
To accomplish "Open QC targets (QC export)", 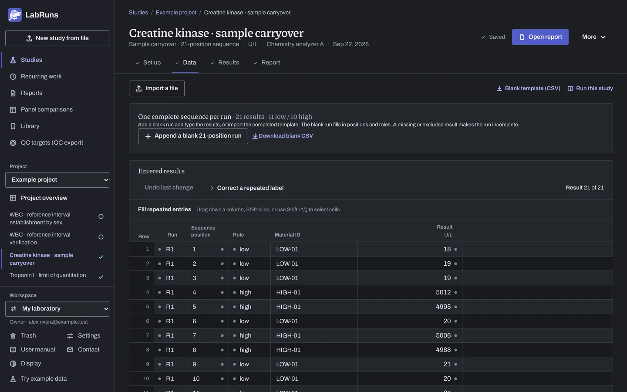I will click(57, 143).
